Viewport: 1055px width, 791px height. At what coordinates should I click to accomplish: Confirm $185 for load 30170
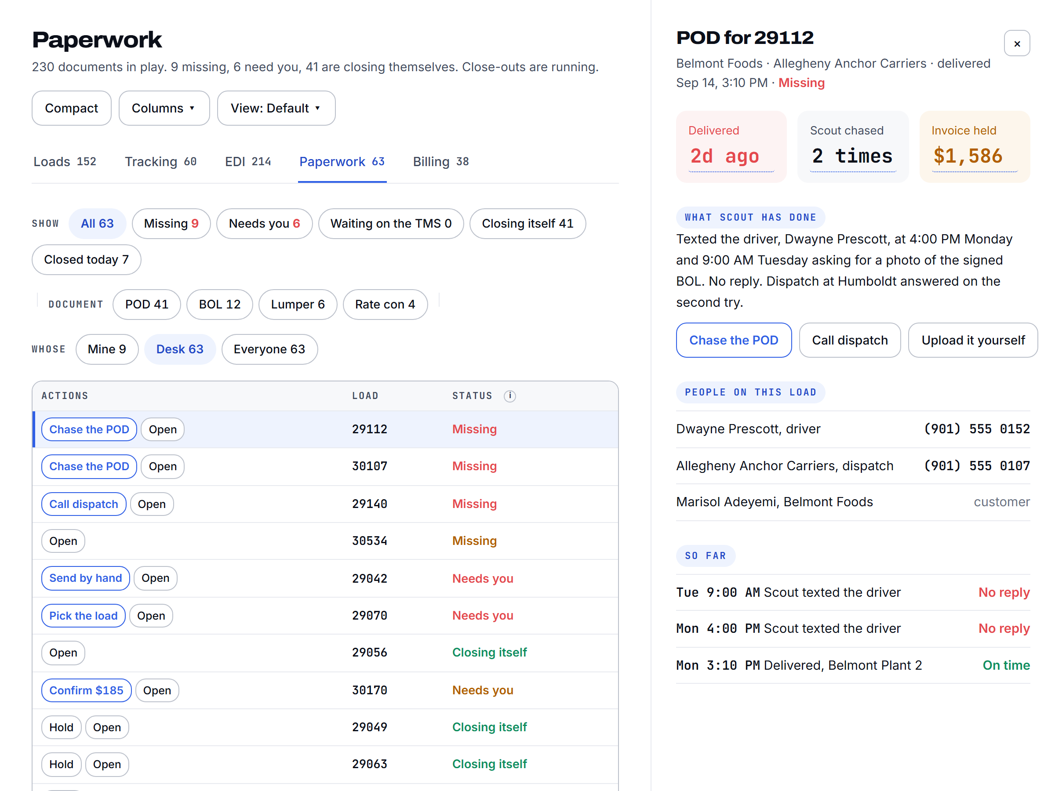coord(86,690)
